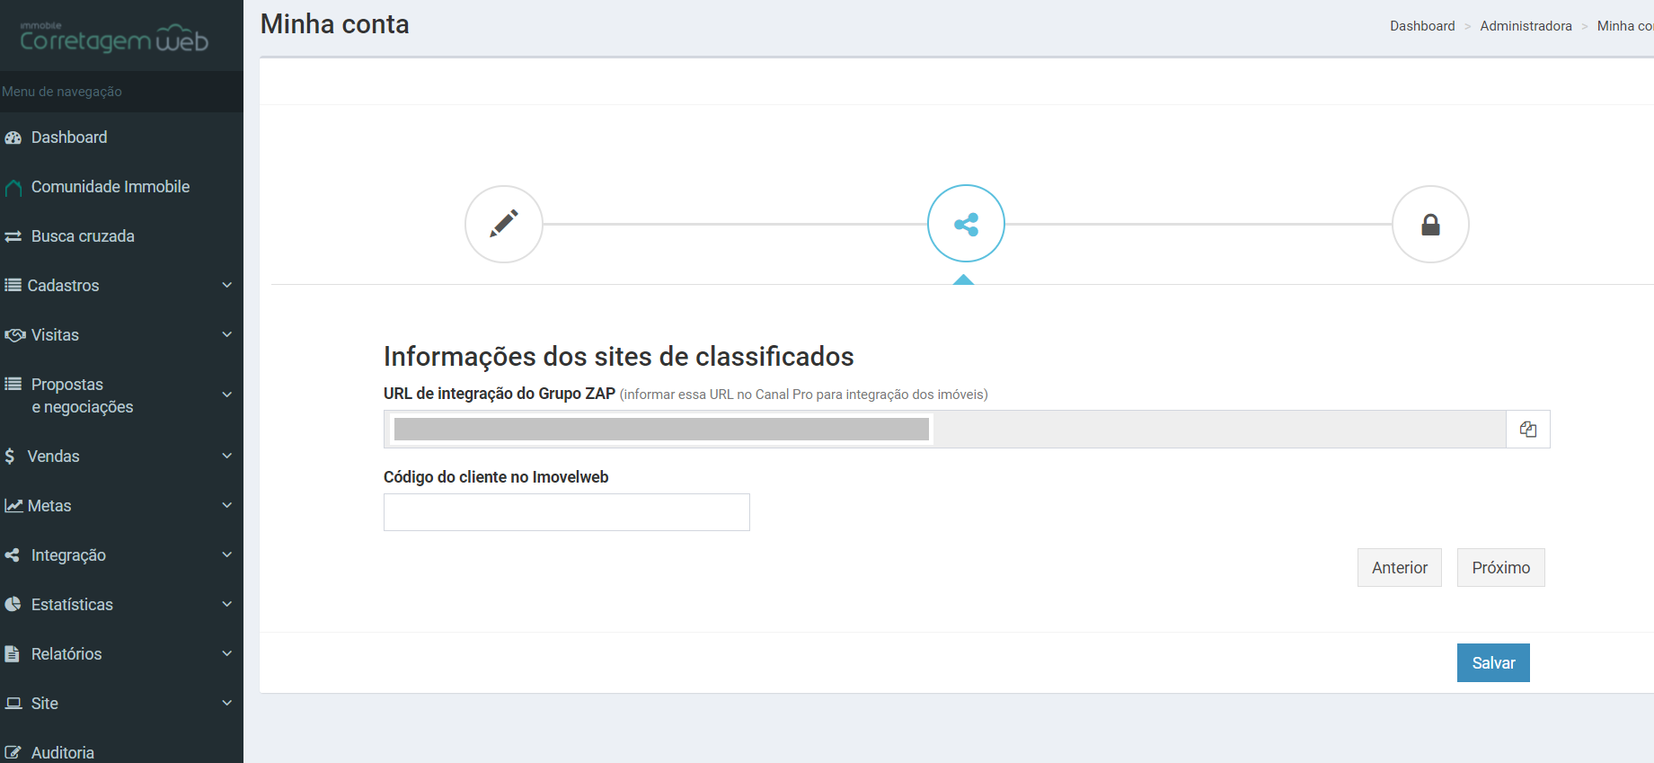Click the Vendas dollar sign icon

tap(10, 456)
